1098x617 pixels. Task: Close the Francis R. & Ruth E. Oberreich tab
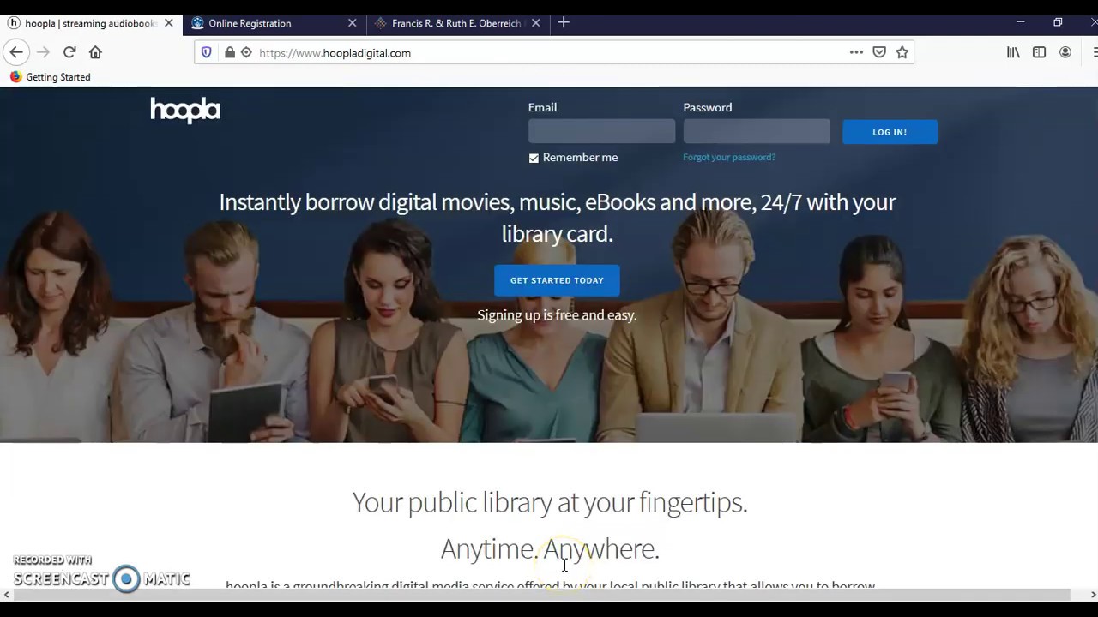(536, 23)
